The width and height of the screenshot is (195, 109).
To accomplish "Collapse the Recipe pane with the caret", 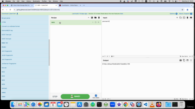I will point(89,18).
